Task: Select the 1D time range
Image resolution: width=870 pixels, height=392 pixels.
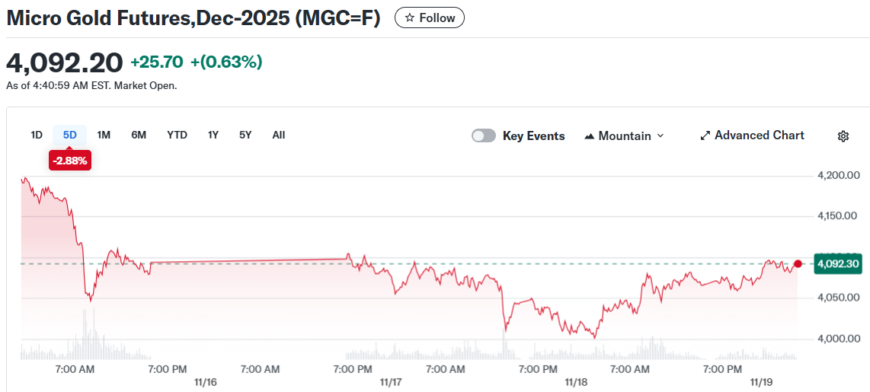Action: pyautogui.click(x=37, y=135)
